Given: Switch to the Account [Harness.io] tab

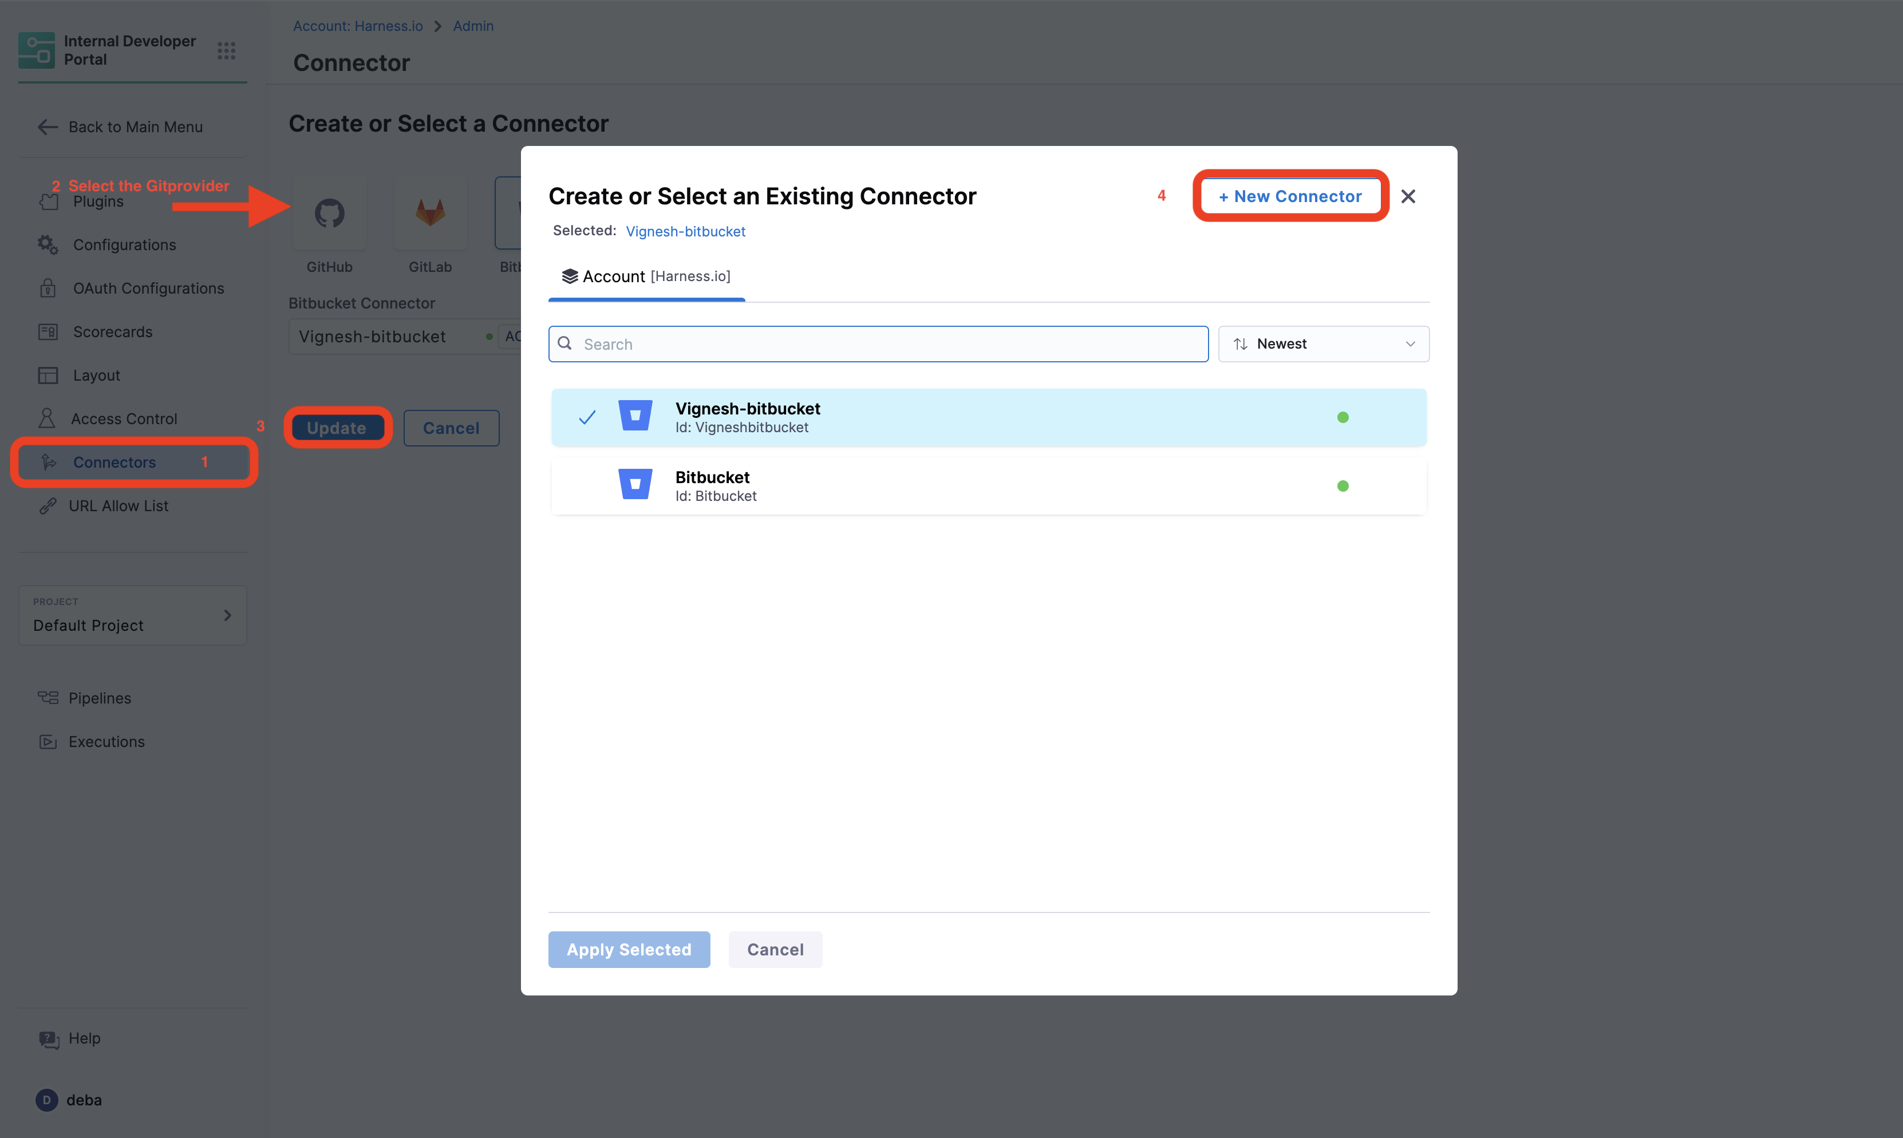Looking at the screenshot, I should pyautogui.click(x=646, y=277).
